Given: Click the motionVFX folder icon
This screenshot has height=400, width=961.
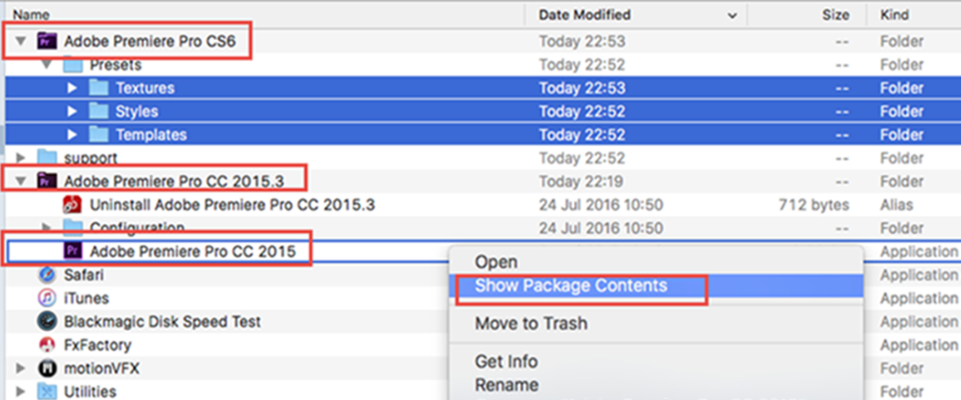Looking at the screenshot, I should [46, 368].
